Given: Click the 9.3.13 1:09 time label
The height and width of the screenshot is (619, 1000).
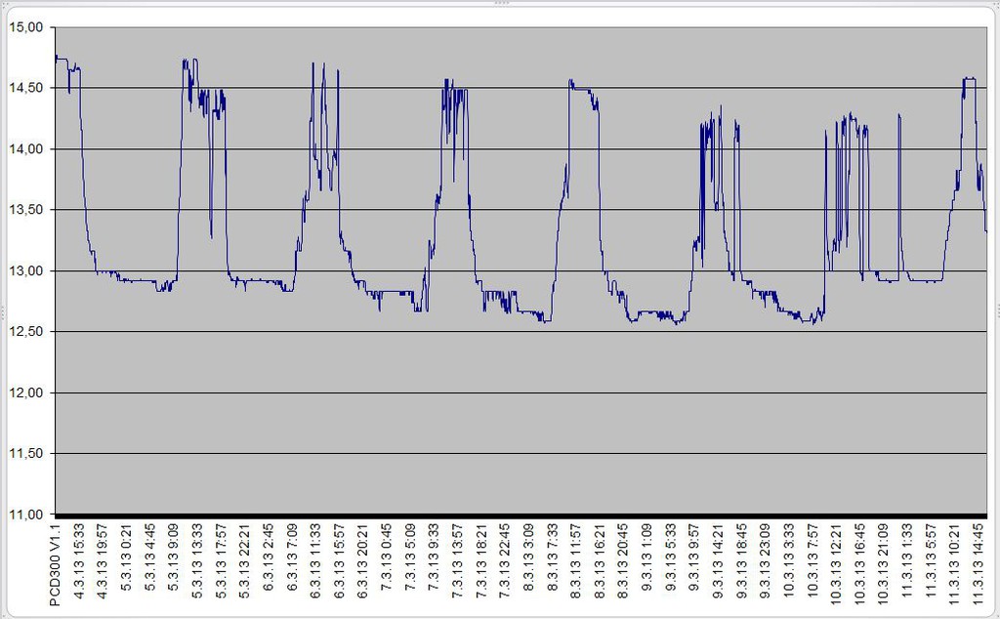Looking at the screenshot, I should coord(646,557).
